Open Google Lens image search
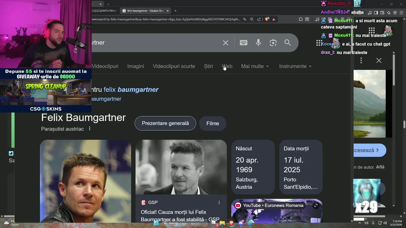Screen dimensions: 406x228 (273, 43)
